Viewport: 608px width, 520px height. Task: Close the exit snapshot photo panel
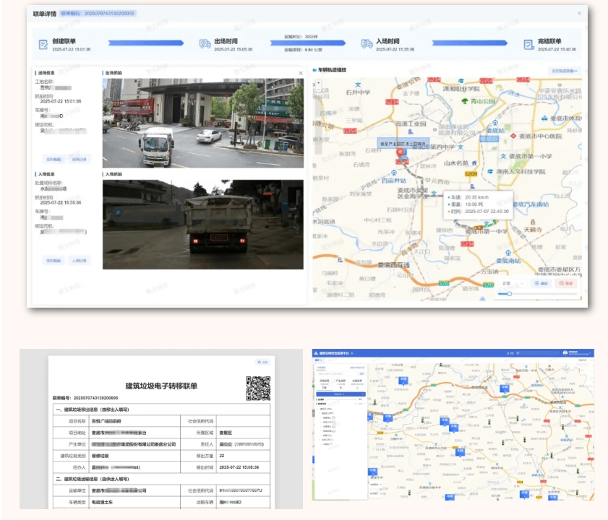pos(301,73)
